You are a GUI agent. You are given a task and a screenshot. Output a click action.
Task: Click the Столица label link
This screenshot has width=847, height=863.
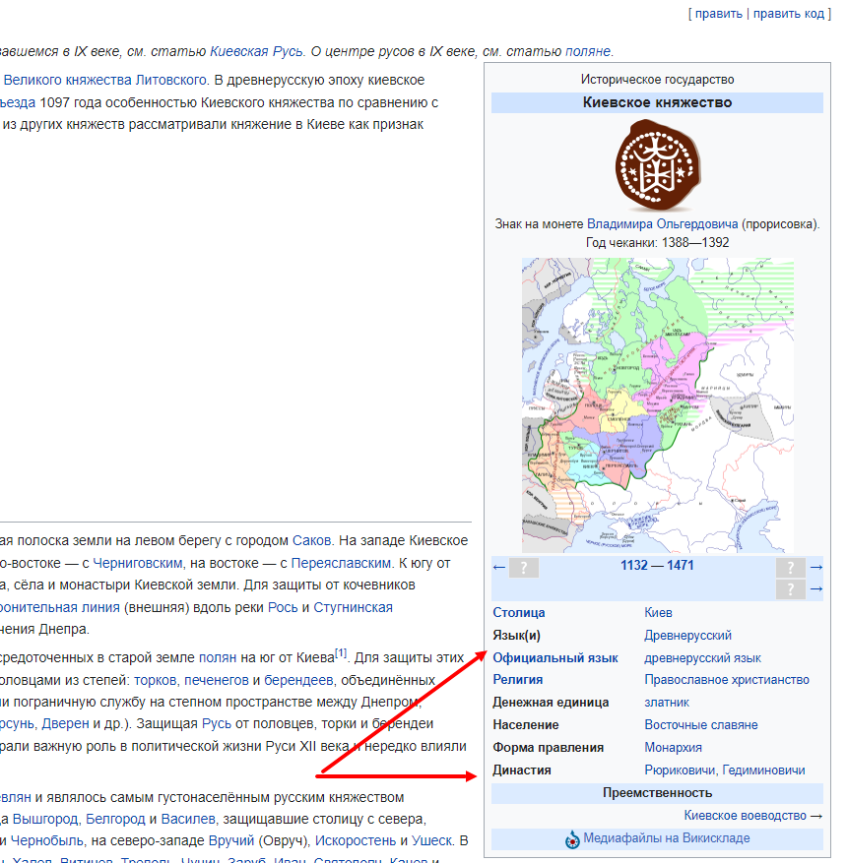click(519, 613)
